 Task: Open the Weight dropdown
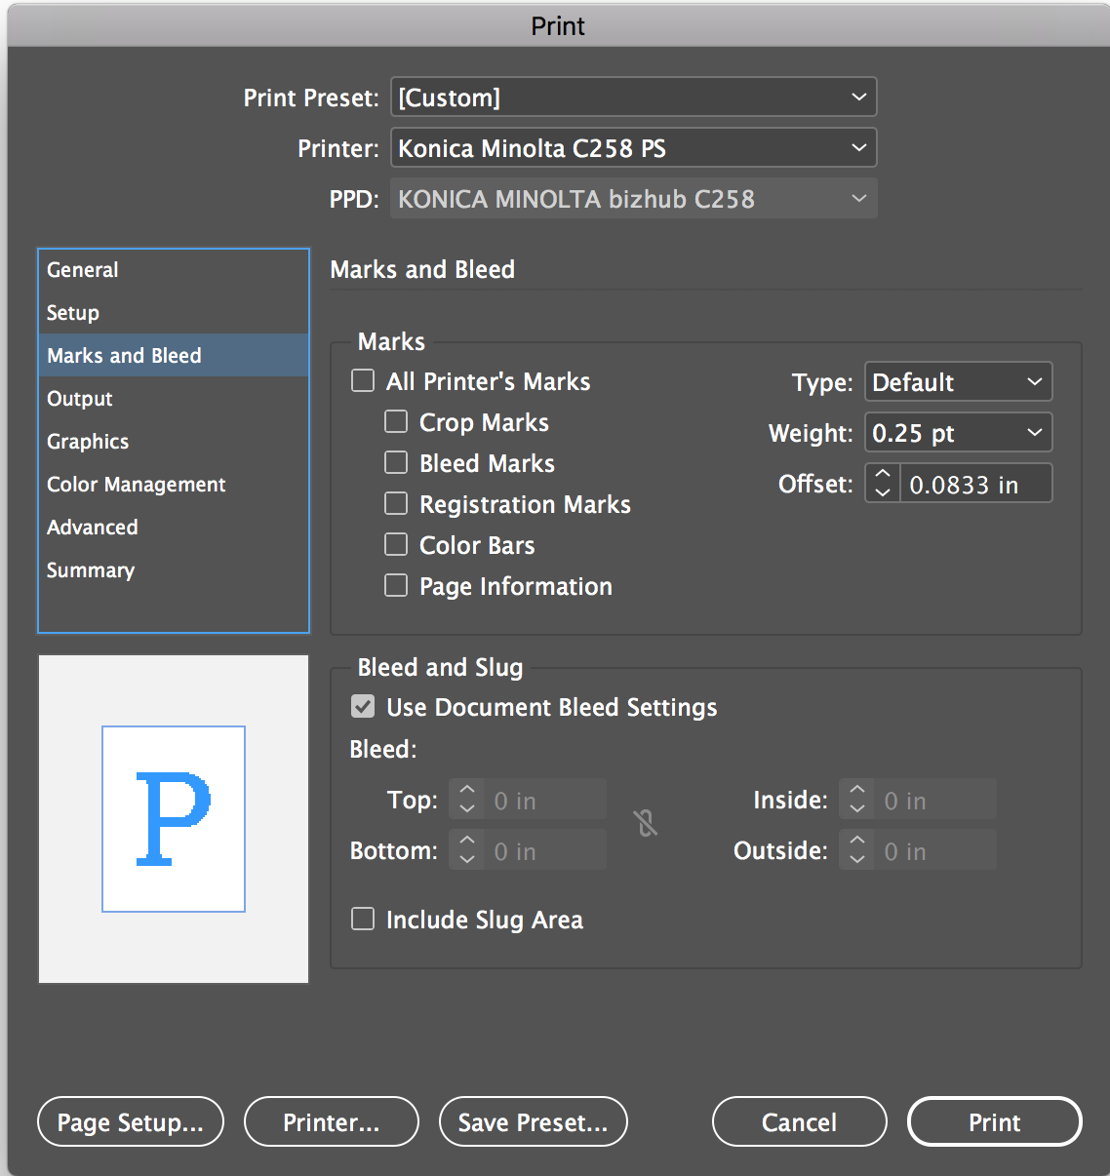[958, 433]
